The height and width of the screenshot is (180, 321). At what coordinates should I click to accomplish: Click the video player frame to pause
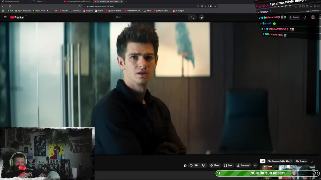(x=160, y=88)
